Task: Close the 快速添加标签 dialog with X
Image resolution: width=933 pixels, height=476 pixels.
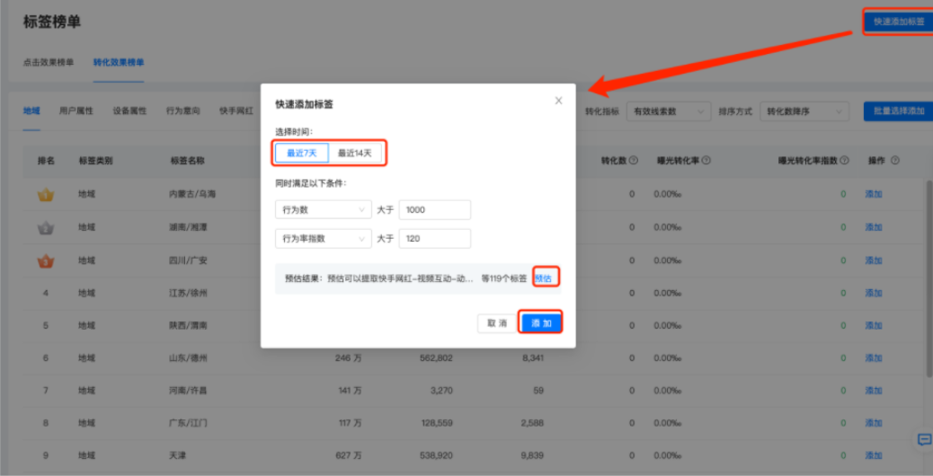Action: [558, 101]
